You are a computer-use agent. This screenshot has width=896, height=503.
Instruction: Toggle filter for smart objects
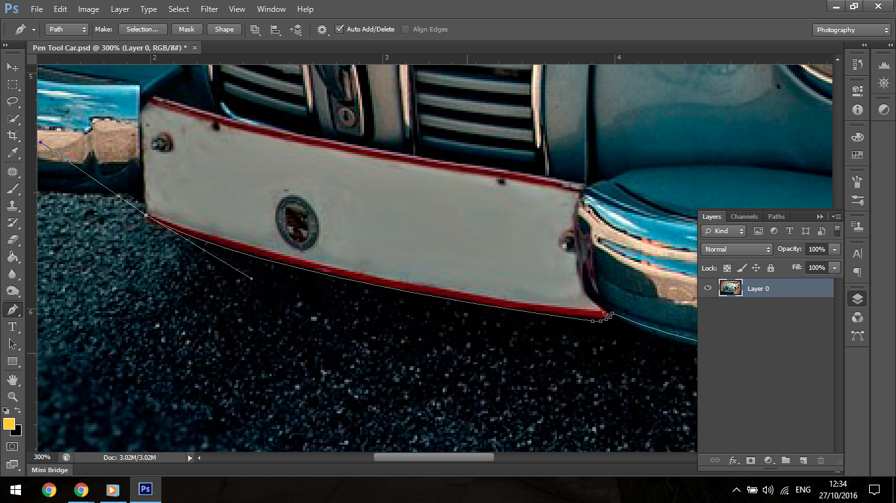(x=820, y=231)
